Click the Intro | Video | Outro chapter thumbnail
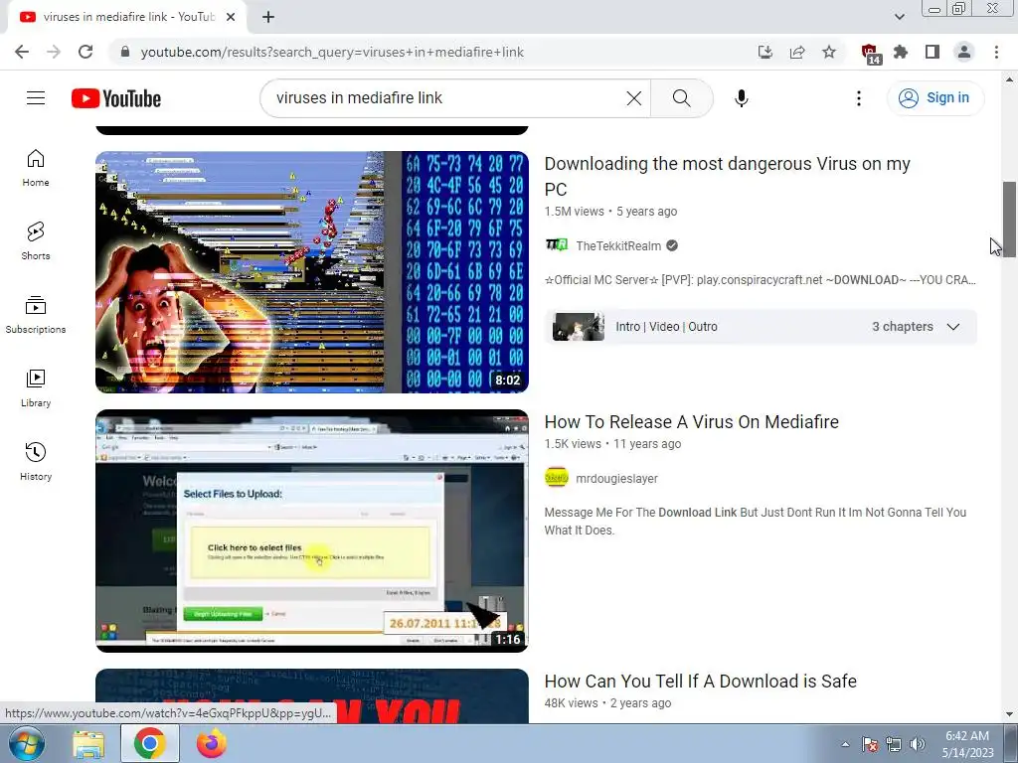 coord(578,326)
